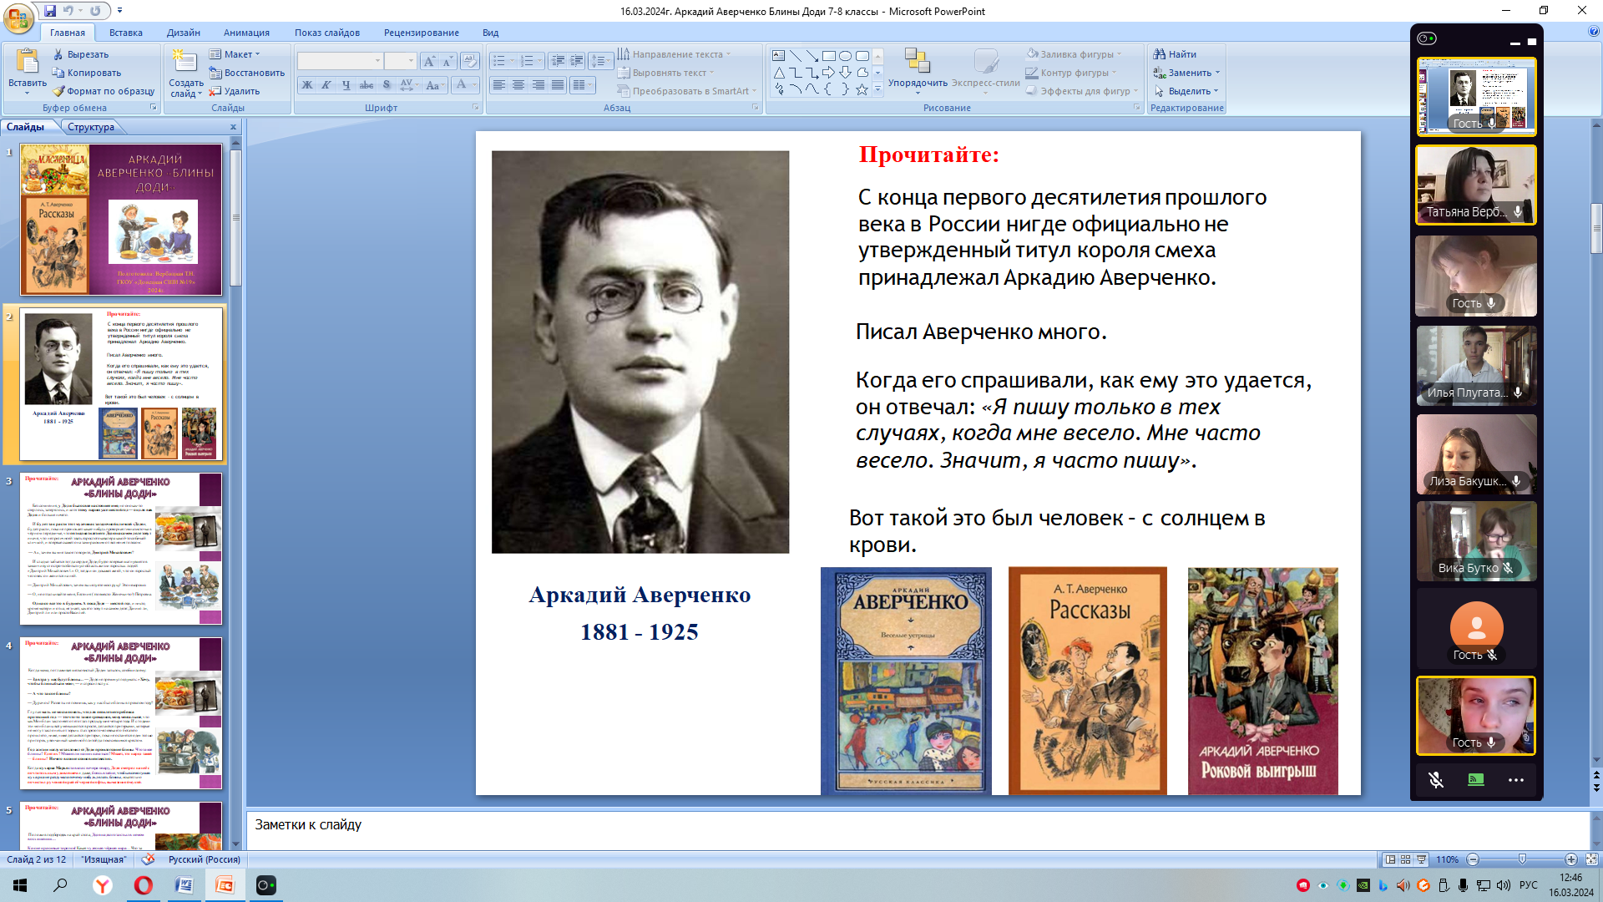
Task: Open change case (Aa) dropdown
Action: click(434, 85)
